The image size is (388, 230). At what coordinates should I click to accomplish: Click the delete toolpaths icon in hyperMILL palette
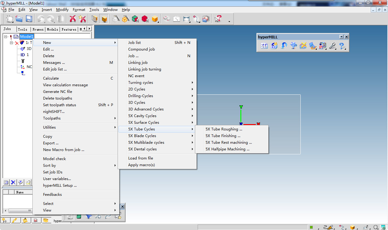coord(303,46)
